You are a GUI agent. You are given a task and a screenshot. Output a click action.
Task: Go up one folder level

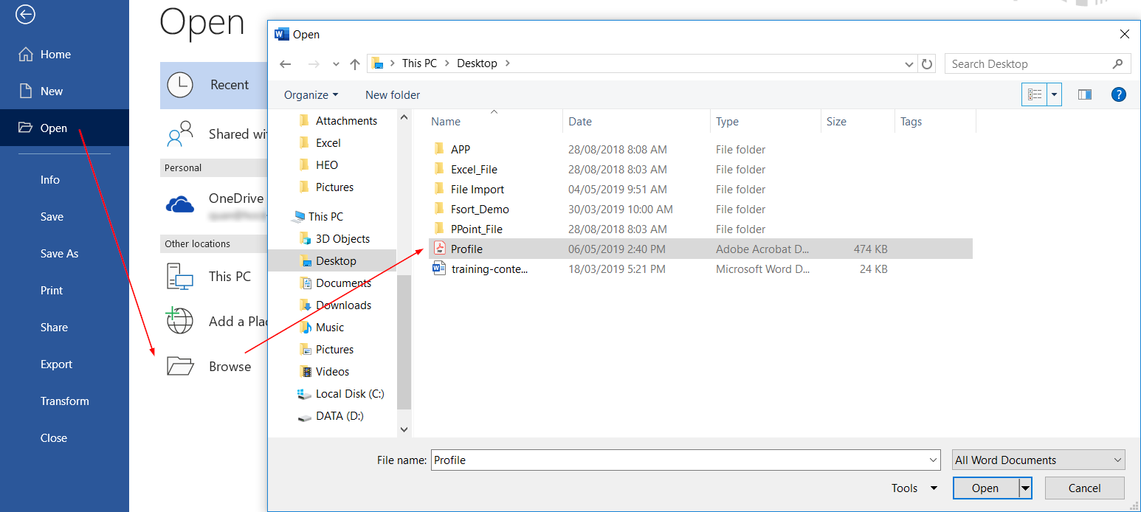pyautogui.click(x=354, y=63)
